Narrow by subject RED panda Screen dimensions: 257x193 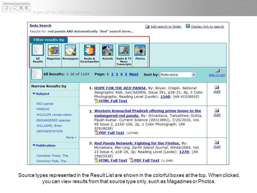coord(45,104)
